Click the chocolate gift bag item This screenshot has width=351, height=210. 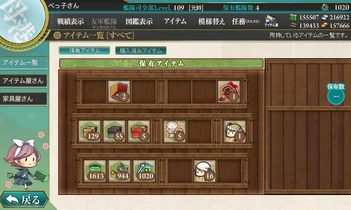pyautogui.click(x=229, y=92)
